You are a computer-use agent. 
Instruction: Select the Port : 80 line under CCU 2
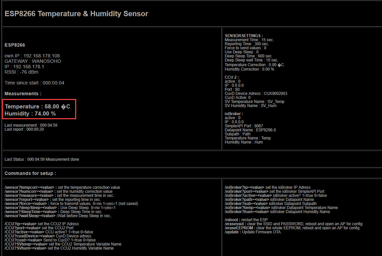[x=232, y=89]
